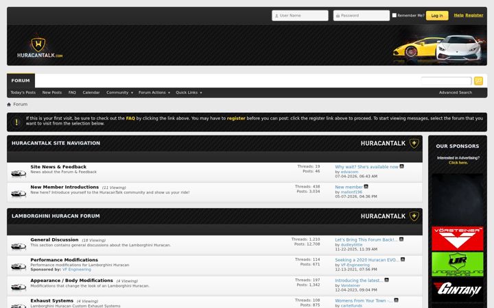This screenshot has height=308, width=494.
Task: Click the home icon beside Forum breadcrumb
Action: tap(9, 104)
